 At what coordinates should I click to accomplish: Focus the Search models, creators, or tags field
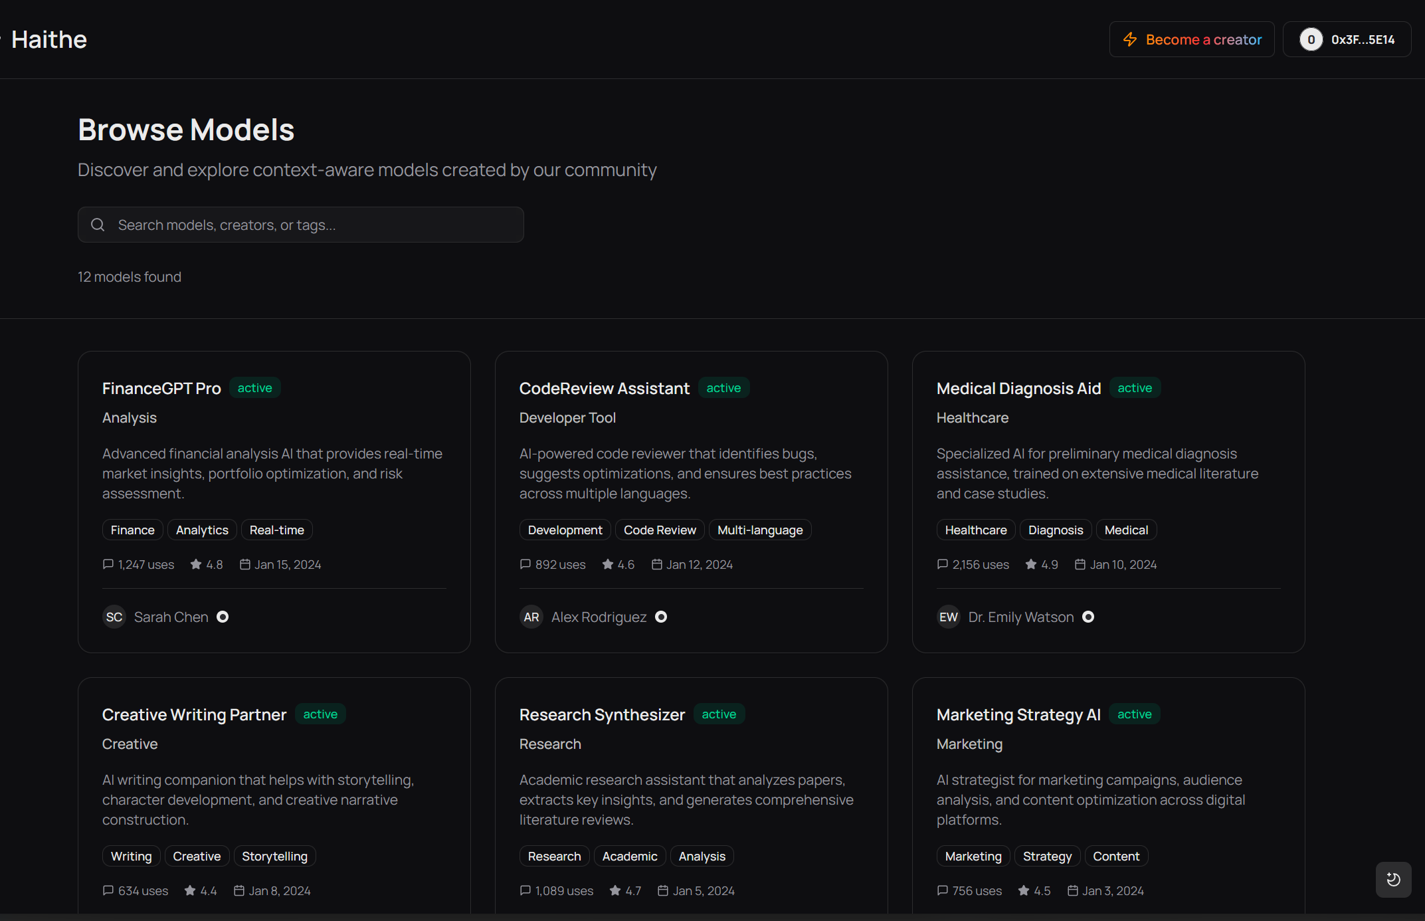301,225
